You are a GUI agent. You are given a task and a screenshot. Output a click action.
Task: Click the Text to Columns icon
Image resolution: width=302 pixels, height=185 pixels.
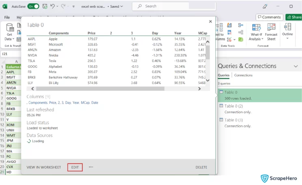coord(220,28)
